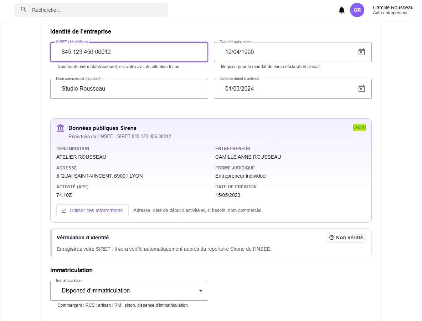Edit the Nom commercial field
Viewport: 422px width, 321px height.
coord(129,88)
